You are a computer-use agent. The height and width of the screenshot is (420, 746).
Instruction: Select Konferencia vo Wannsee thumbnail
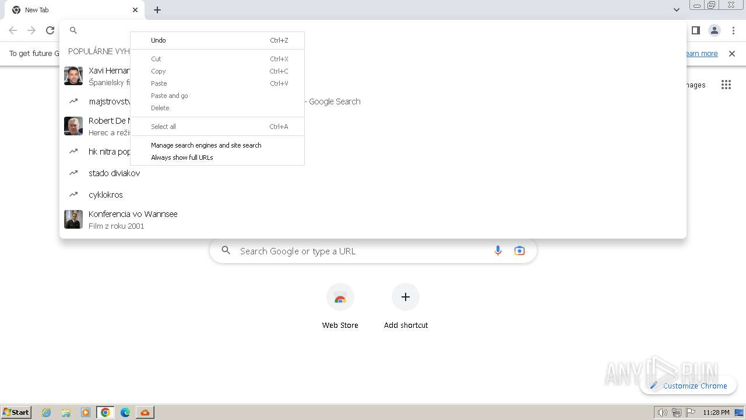73,219
